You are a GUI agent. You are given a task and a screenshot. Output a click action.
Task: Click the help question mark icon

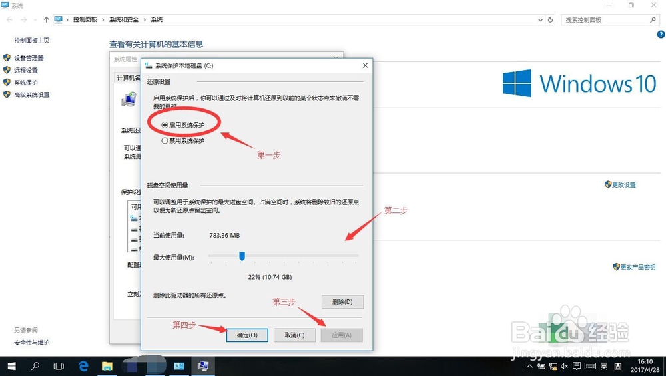(x=661, y=35)
